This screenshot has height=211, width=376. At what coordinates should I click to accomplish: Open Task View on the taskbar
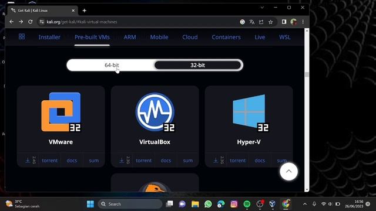coord(170,204)
